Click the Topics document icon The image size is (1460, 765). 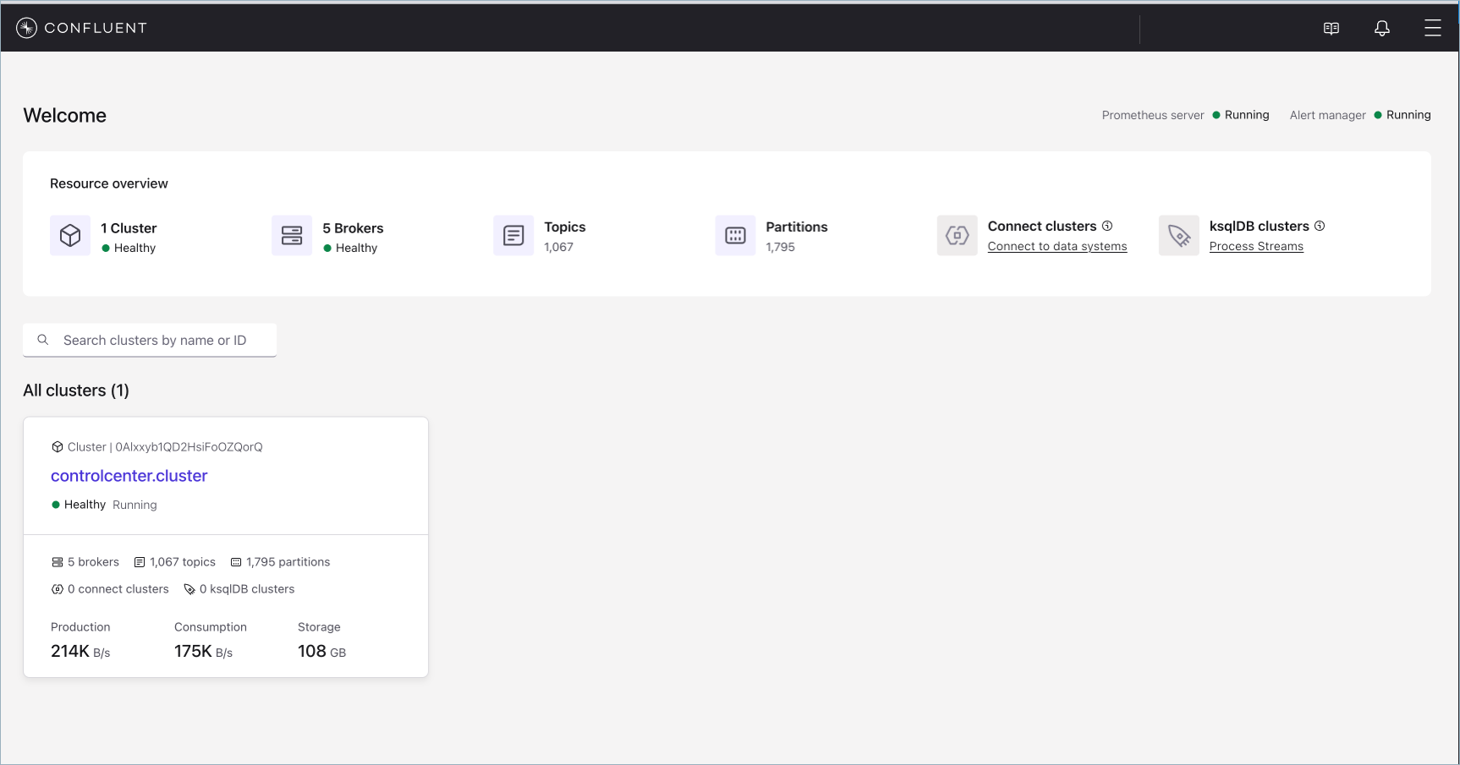513,236
